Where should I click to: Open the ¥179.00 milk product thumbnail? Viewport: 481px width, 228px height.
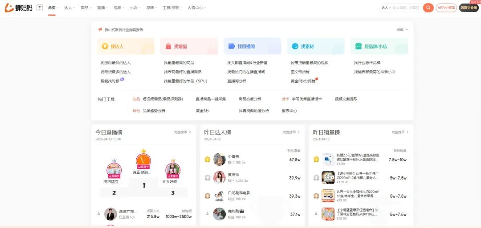click(x=328, y=177)
